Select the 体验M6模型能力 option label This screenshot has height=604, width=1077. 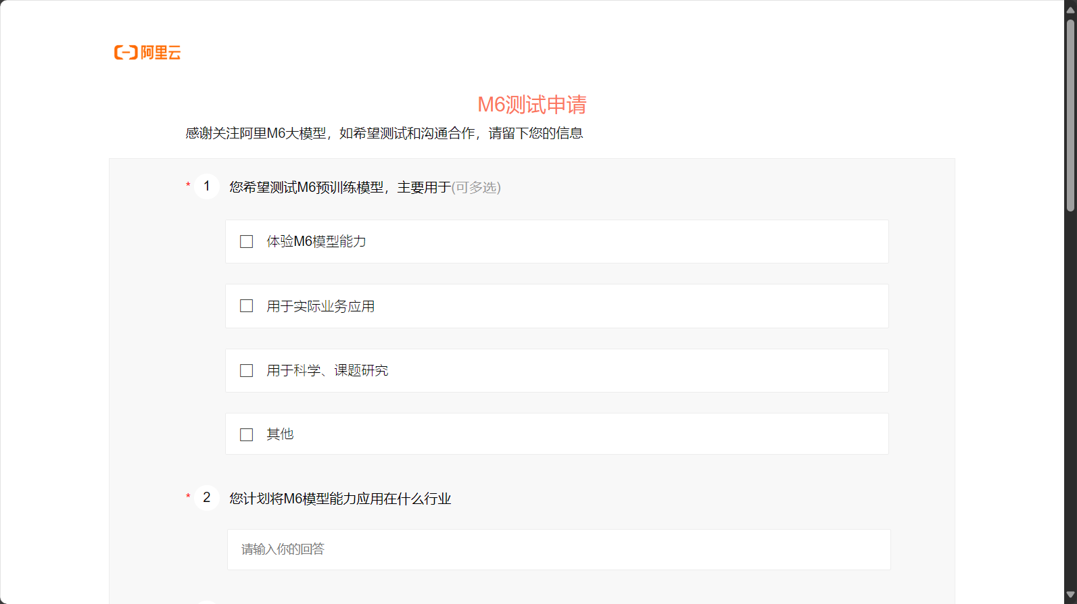click(x=316, y=241)
